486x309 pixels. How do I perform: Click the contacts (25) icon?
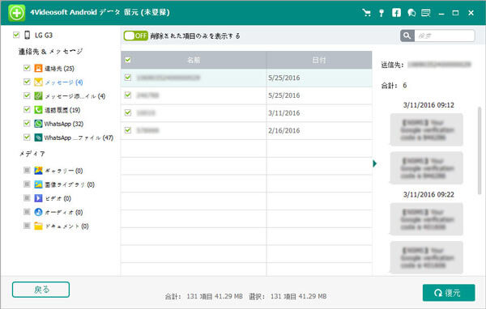38,68
